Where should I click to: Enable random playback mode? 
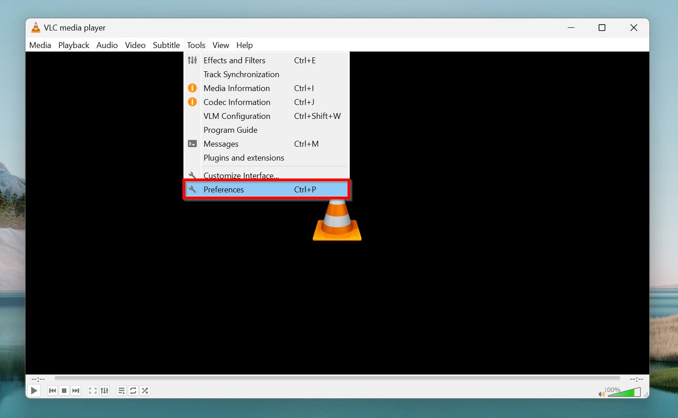(x=144, y=391)
